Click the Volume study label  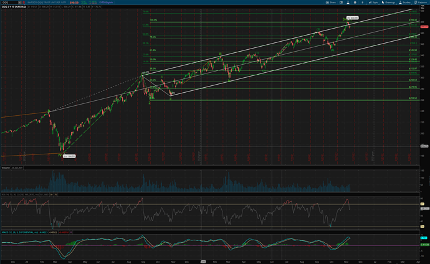(x=6, y=167)
